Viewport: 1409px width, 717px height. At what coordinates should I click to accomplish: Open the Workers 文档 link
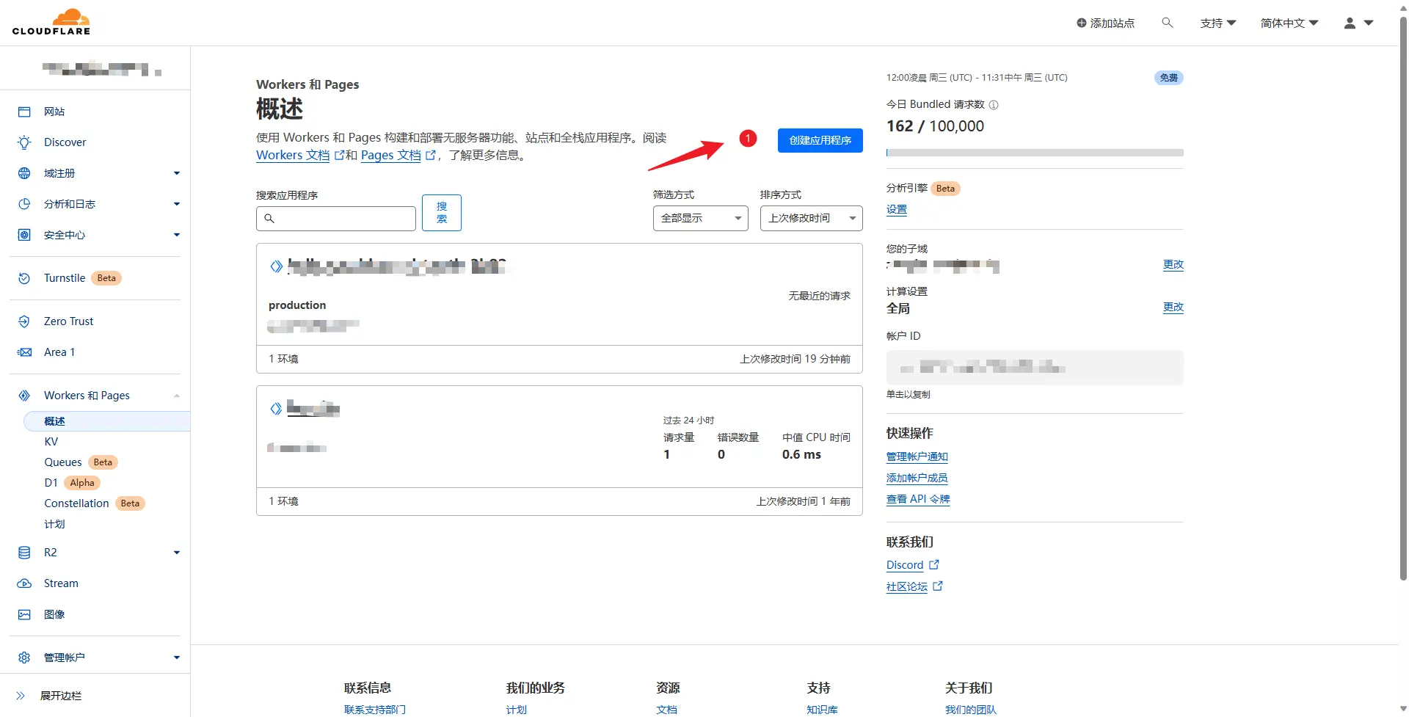[x=293, y=155]
